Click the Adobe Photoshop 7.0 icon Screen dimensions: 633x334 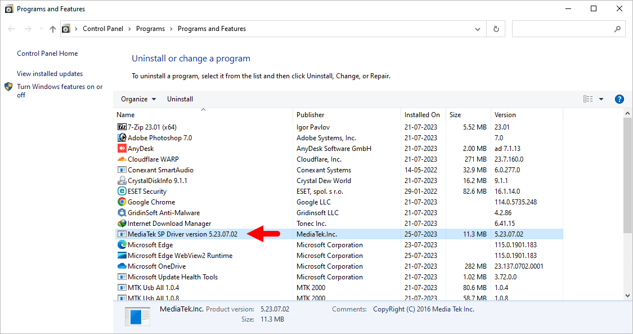122,137
